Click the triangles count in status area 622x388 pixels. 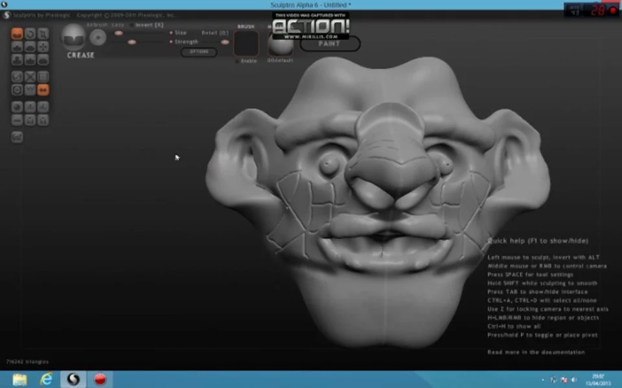[27, 362]
